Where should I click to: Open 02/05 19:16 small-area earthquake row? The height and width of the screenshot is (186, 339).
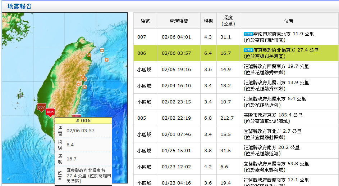tap(176, 70)
